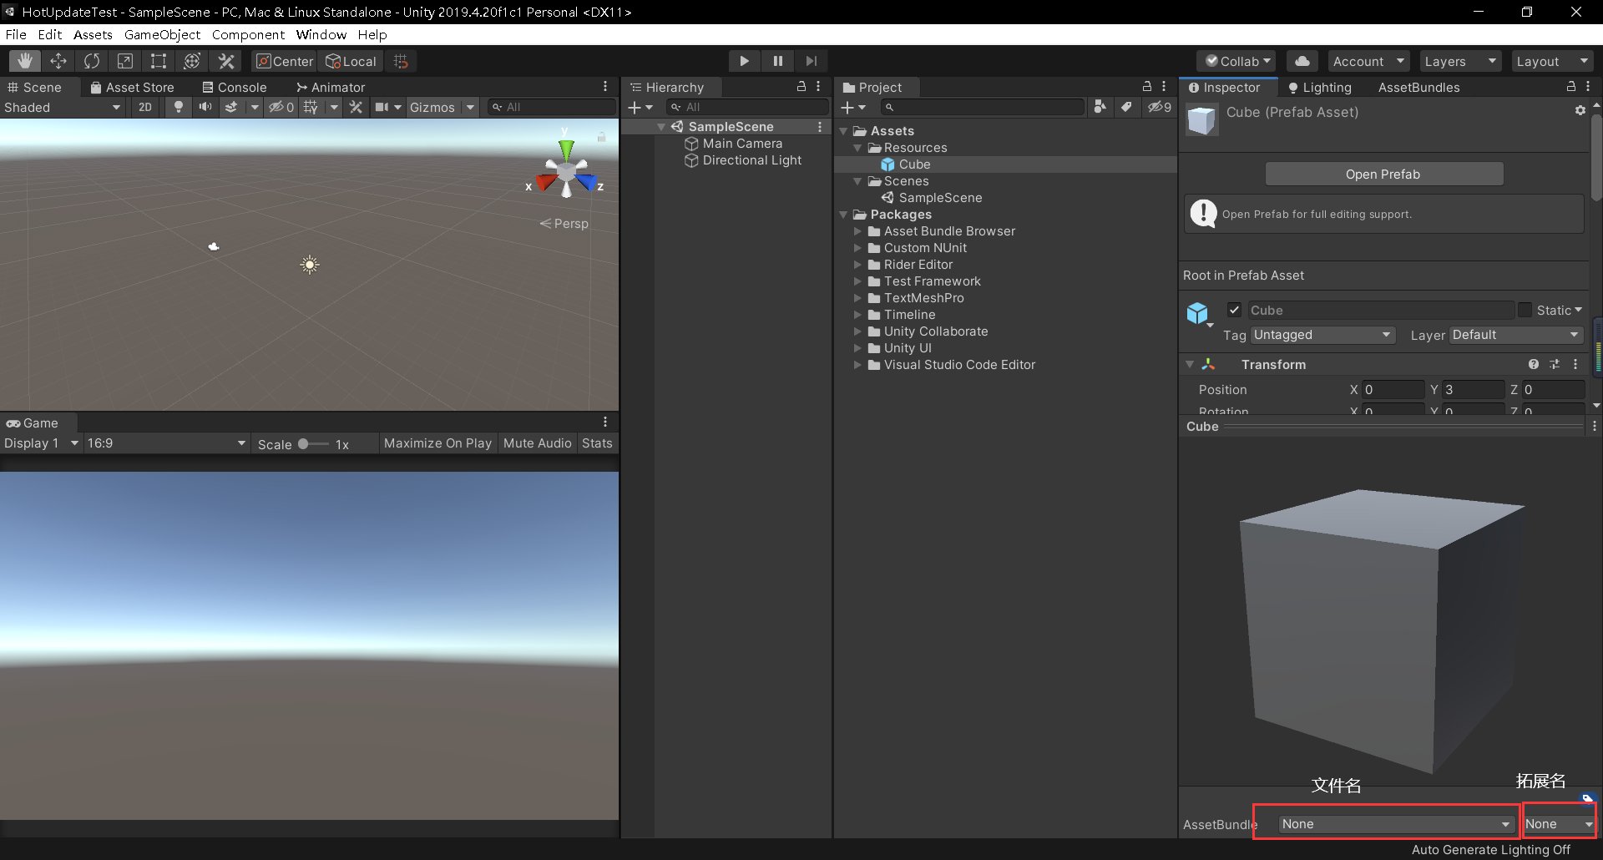Open scene component tools settings
Screen dimensions: 1603x860
(356, 107)
